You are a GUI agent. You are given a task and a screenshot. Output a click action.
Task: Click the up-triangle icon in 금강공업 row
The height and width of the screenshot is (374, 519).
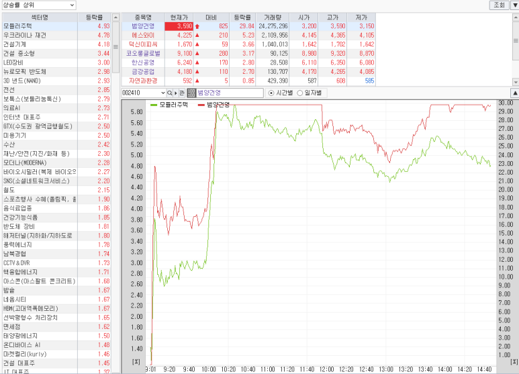tap(197, 71)
